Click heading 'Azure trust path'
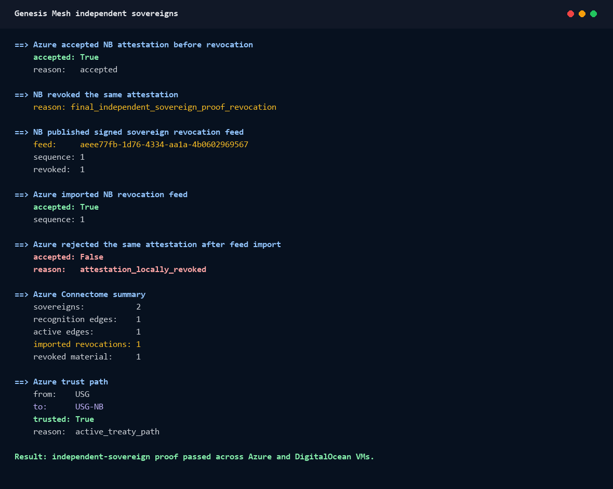Image resolution: width=613 pixels, height=489 pixels. point(71,382)
